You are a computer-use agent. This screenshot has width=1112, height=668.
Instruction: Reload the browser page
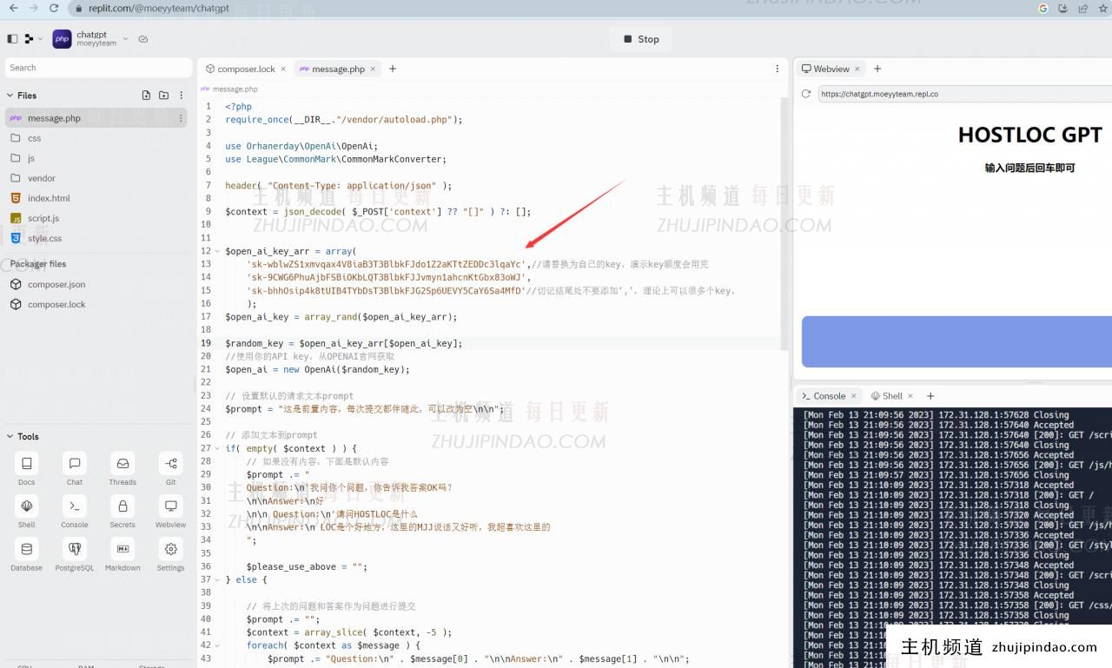[54, 8]
